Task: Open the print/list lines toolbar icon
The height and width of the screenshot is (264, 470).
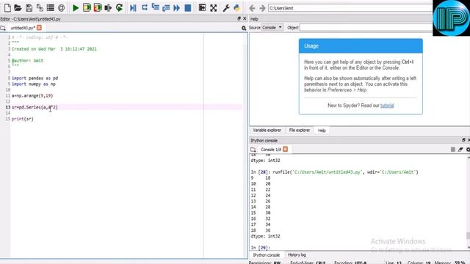Action: pyautogui.click(x=51, y=8)
